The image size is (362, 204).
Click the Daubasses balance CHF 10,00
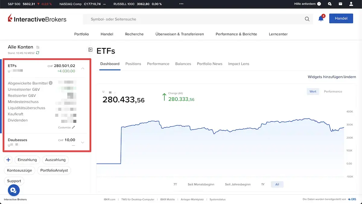coord(67,140)
